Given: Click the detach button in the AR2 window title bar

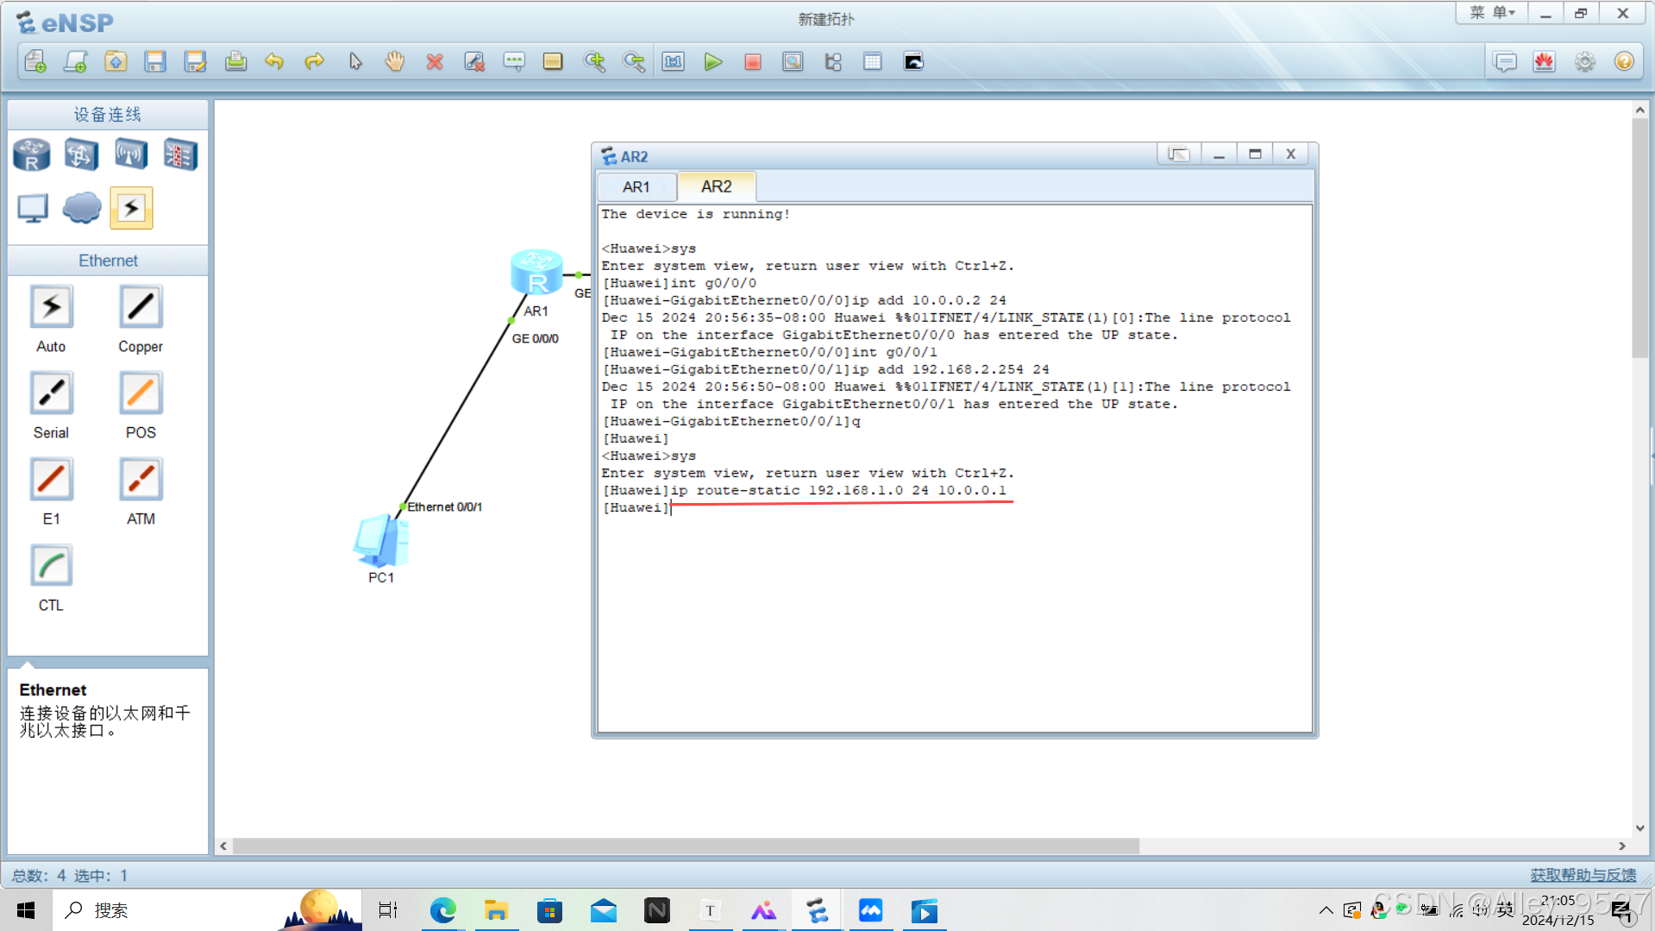Looking at the screenshot, I should 1178,154.
